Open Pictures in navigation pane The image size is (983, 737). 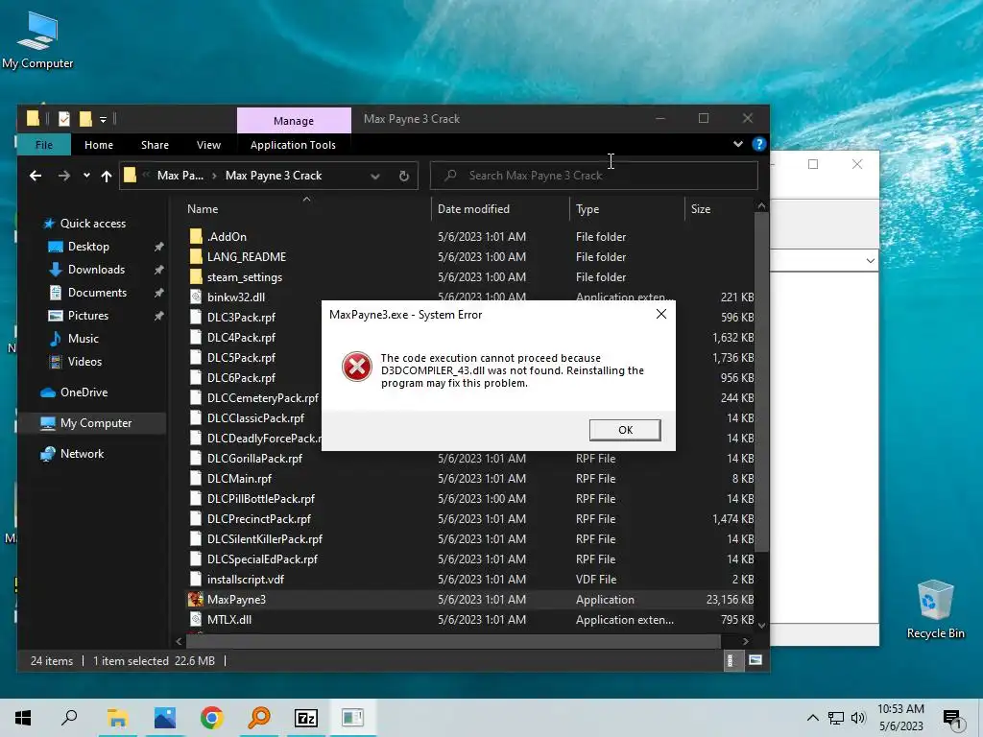(x=87, y=315)
